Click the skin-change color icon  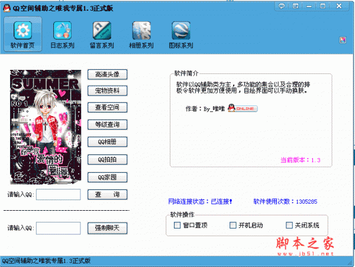click(x=343, y=40)
